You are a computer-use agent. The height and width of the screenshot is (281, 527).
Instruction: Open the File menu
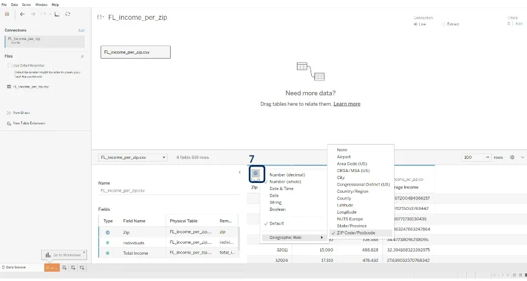[x=4, y=5]
